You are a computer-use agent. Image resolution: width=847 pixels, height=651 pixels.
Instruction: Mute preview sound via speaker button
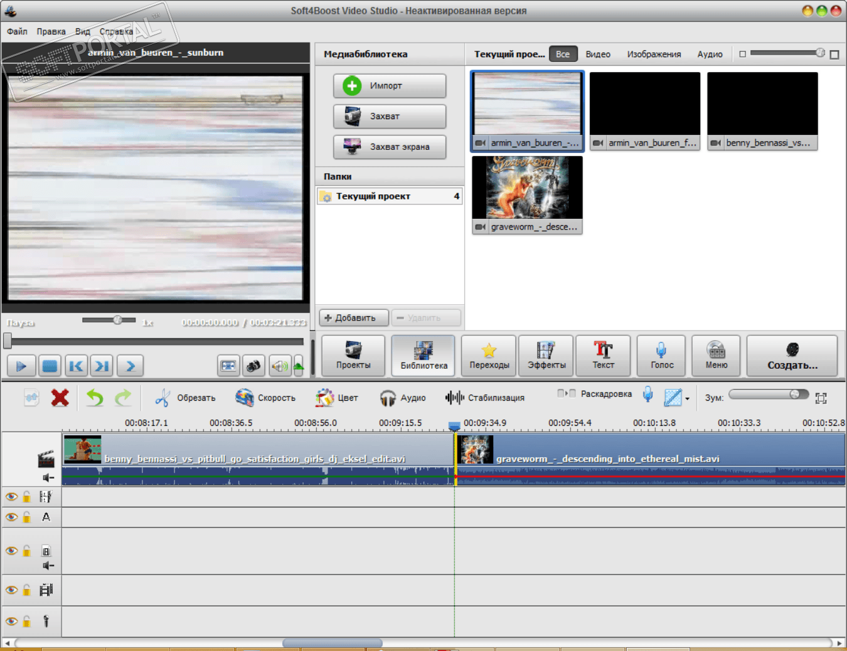click(280, 366)
